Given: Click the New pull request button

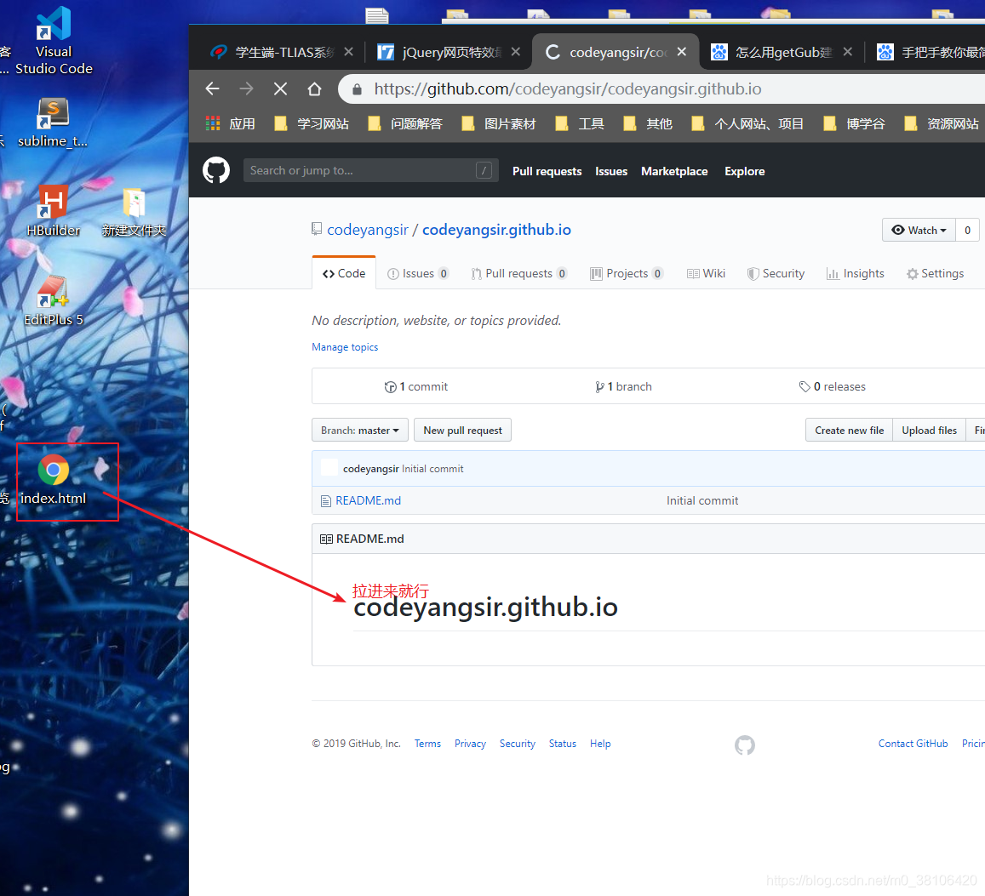Looking at the screenshot, I should [462, 430].
